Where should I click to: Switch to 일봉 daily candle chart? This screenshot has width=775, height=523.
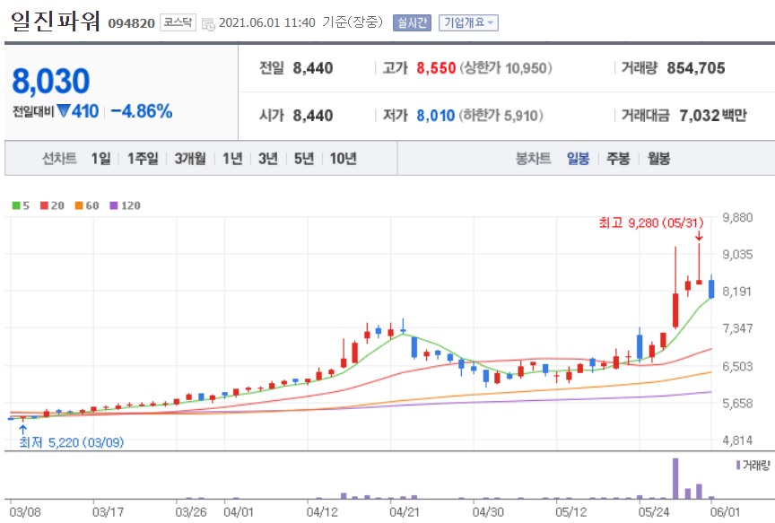coord(578,159)
